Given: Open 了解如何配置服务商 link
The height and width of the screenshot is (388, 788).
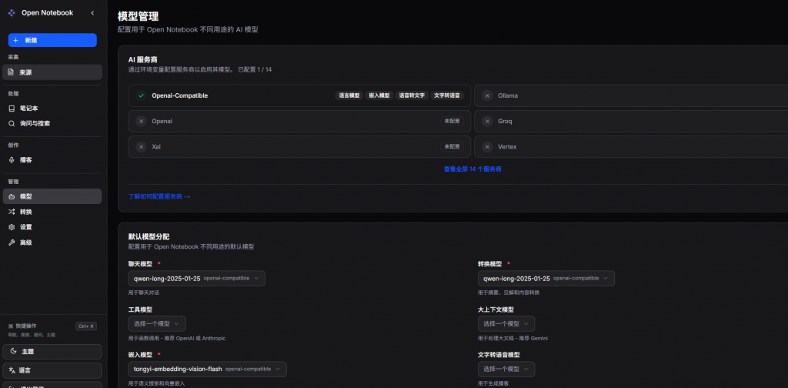Looking at the screenshot, I should 159,197.
